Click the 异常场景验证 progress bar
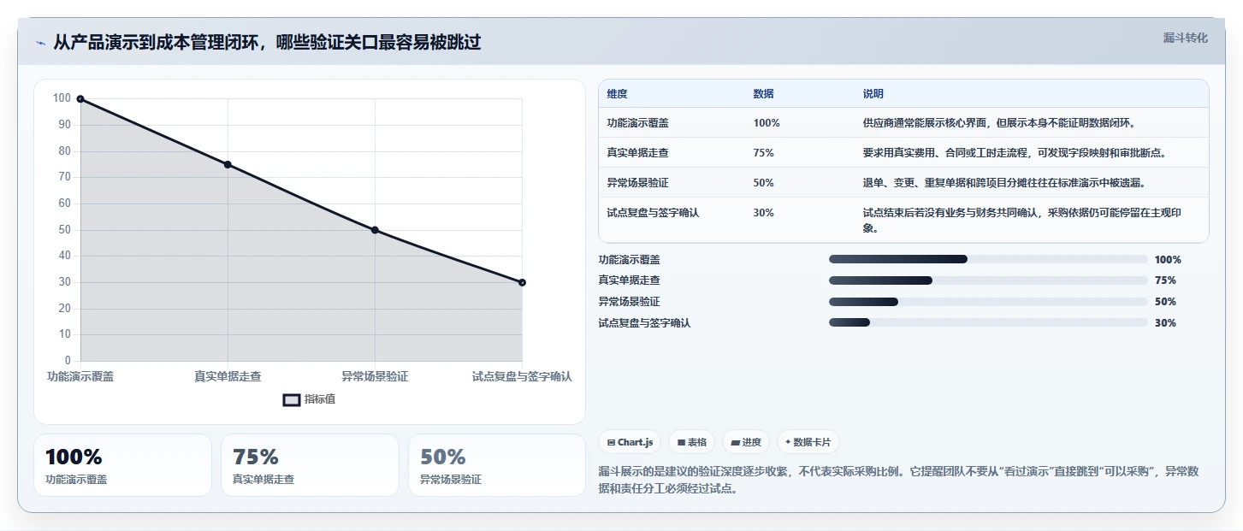 click(988, 302)
